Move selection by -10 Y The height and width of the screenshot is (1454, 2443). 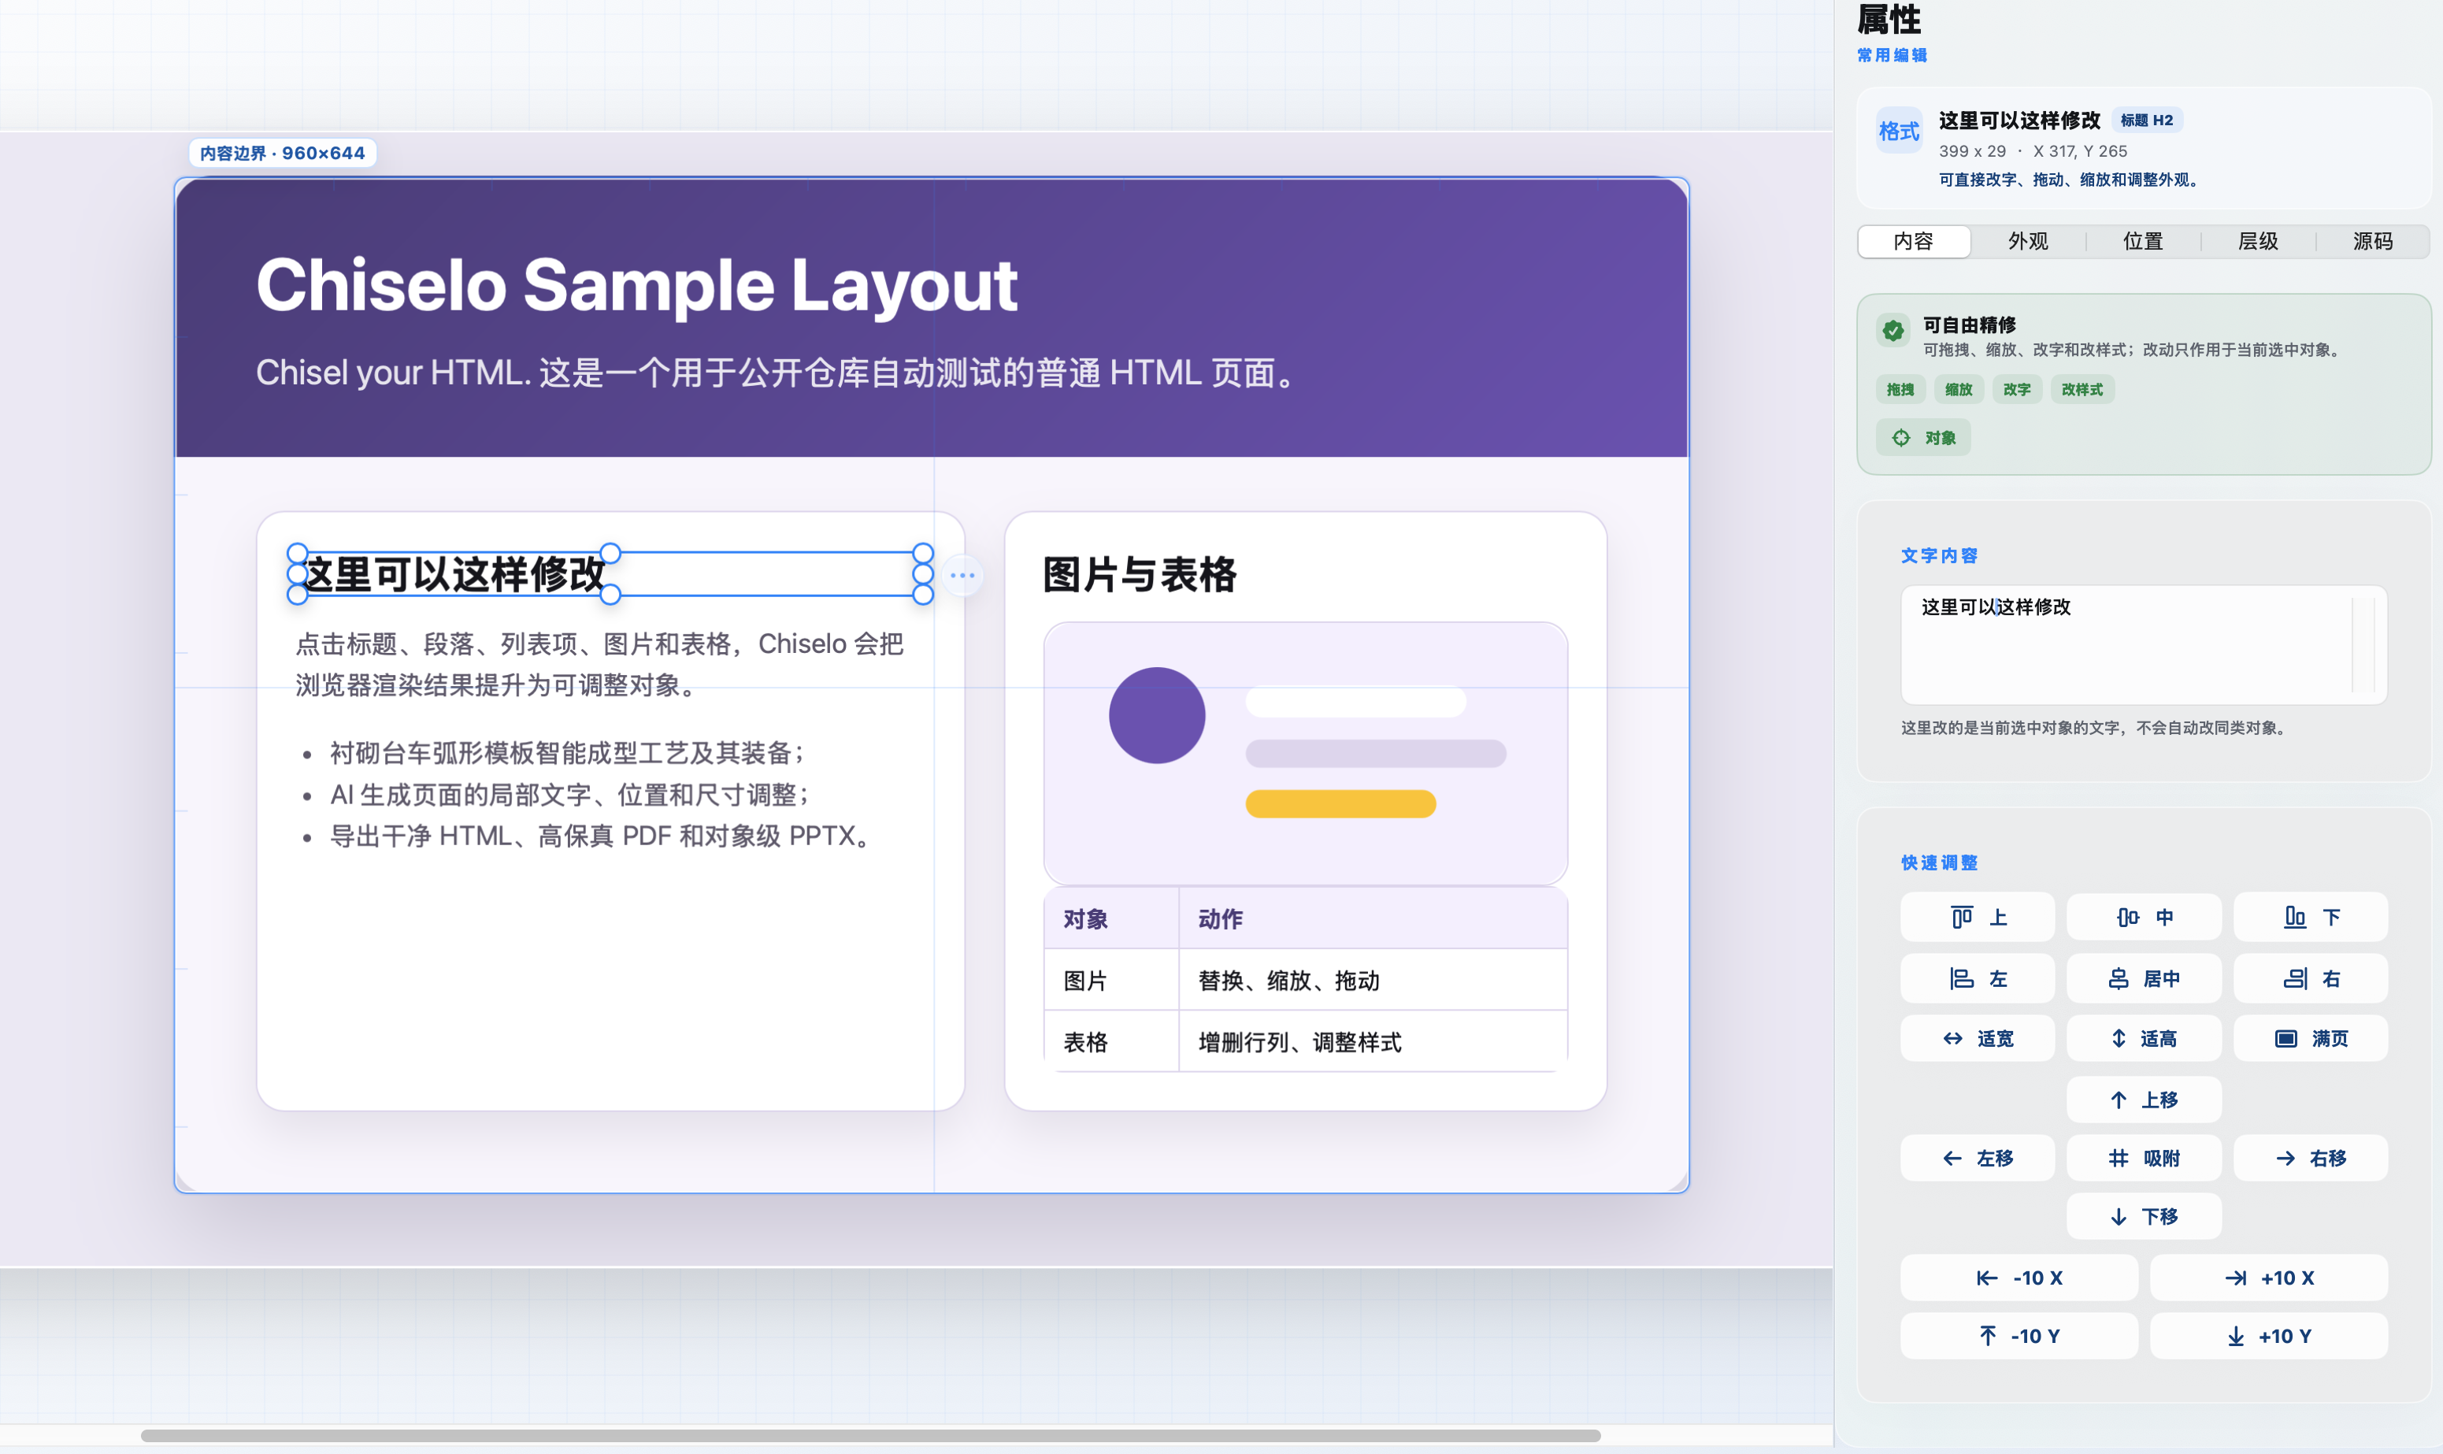[x=2019, y=1335]
